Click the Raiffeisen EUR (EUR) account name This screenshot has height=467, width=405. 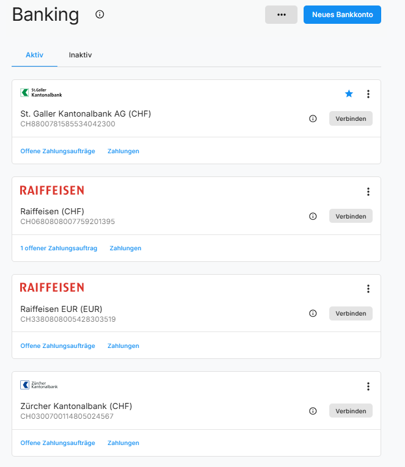61,309
